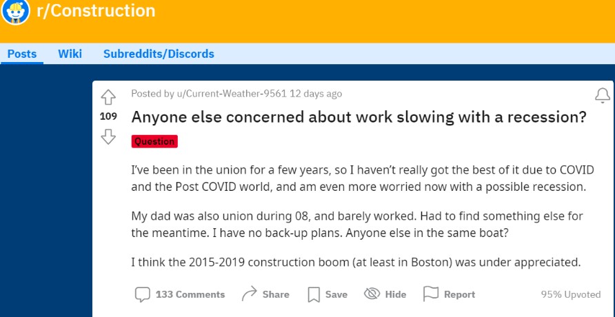Screen dimensions: 615x317
Task: Click the Report text label
Action: [459, 295]
